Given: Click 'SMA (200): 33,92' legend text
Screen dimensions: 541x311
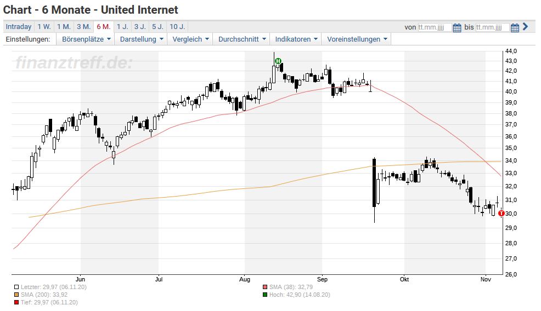Looking at the screenshot, I should 44,295.
